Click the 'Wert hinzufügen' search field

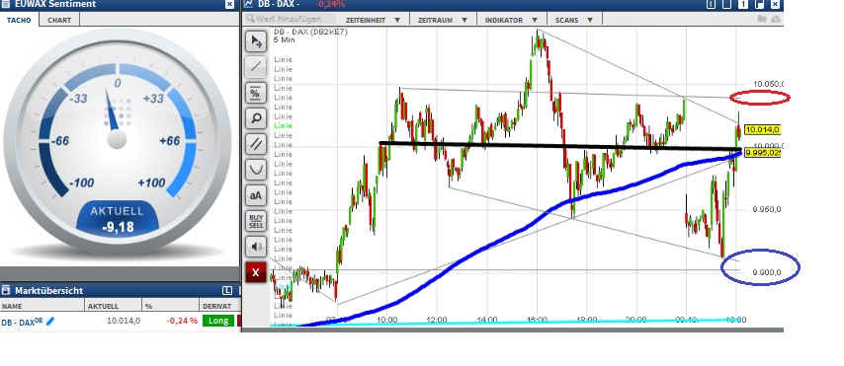click(x=291, y=20)
